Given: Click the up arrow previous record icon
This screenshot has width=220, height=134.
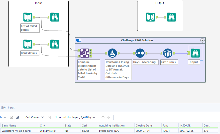Looking at the screenshot, I should pyautogui.click(x=103, y=117).
